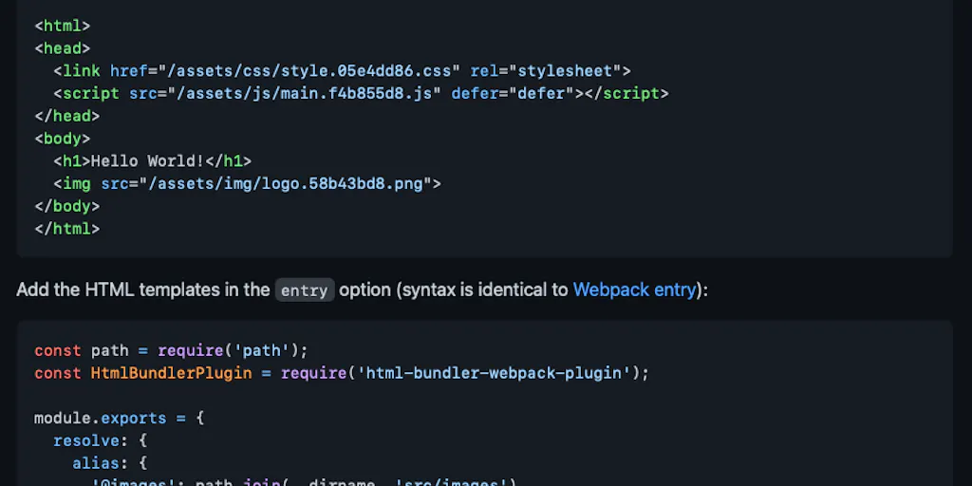972x486 pixels.
Task: Click the 'Hello World!' heading text
Action: coord(147,161)
